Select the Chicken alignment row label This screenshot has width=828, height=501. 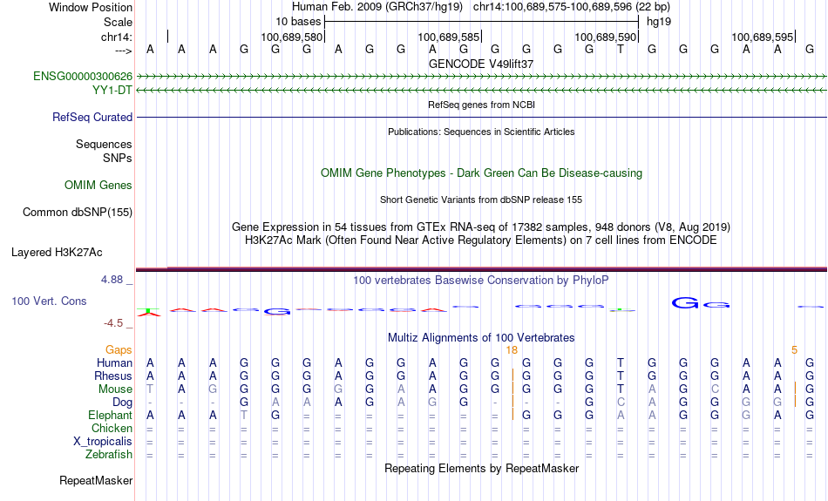coord(112,428)
